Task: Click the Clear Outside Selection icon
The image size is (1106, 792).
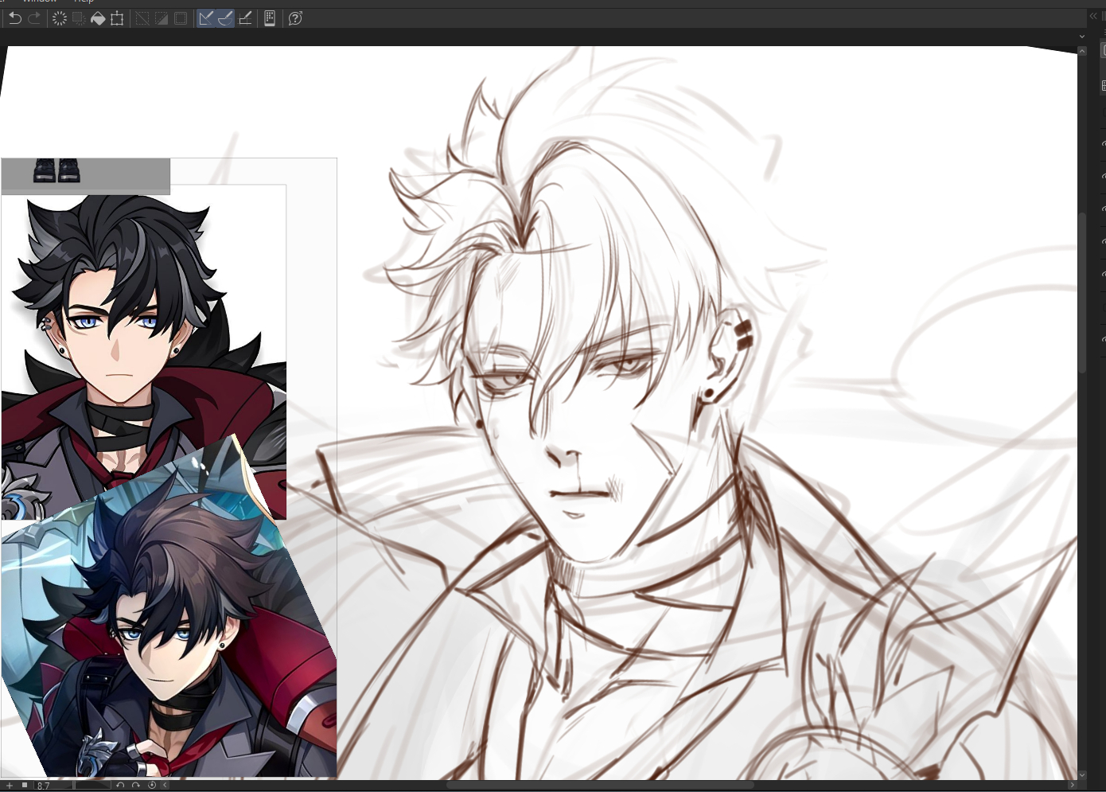Action: coord(79,18)
